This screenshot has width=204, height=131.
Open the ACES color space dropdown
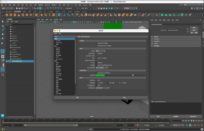point(136,22)
